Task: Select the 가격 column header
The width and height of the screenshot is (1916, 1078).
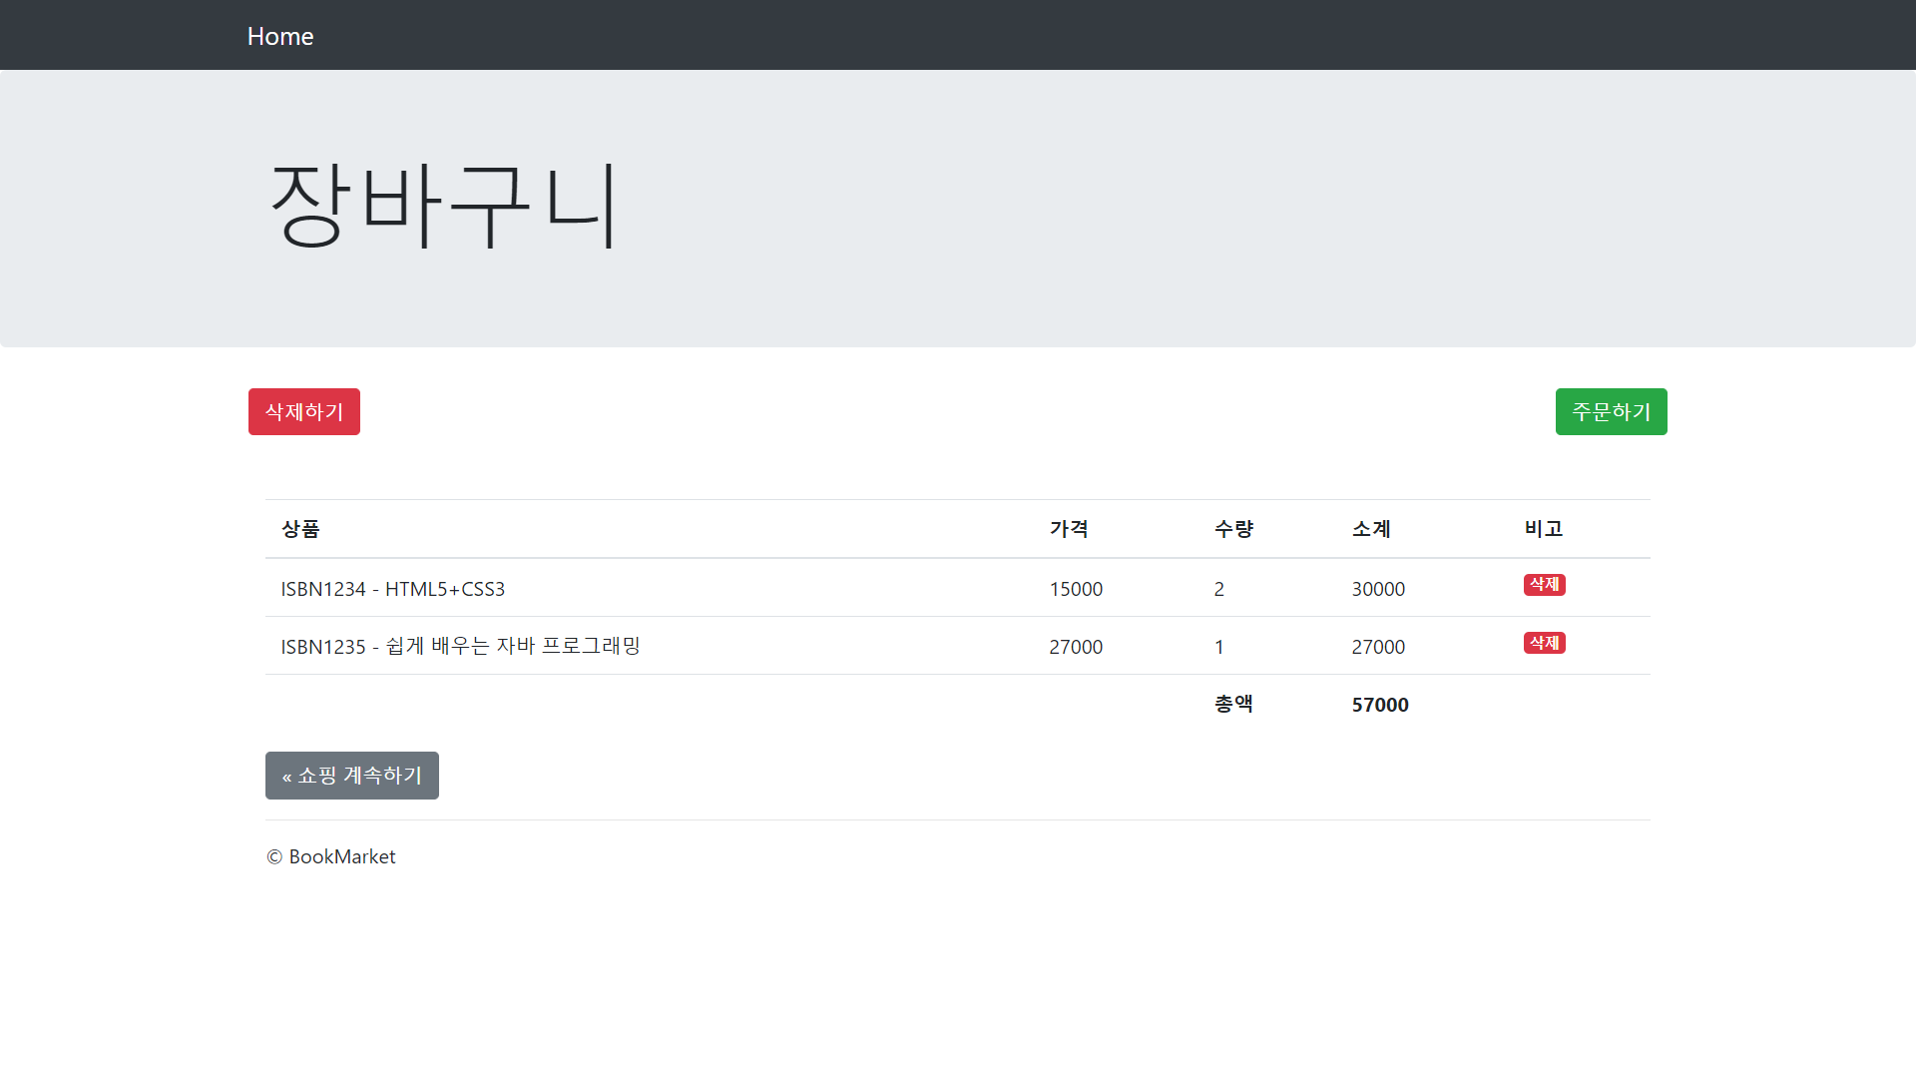Action: pyautogui.click(x=1069, y=529)
